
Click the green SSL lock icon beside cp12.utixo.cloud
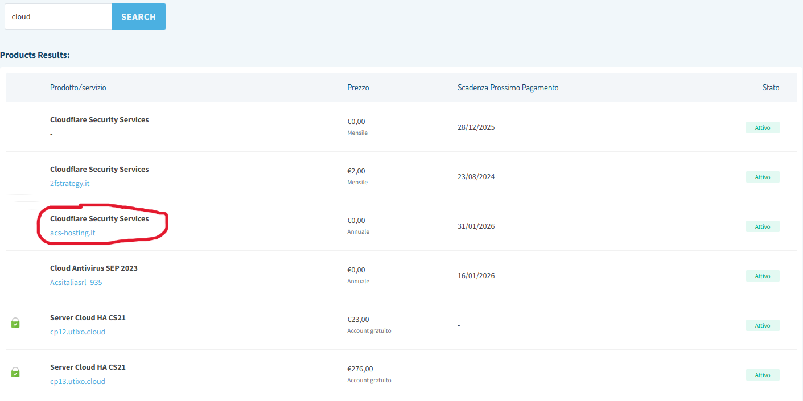pyautogui.click(x=15, y=323)
